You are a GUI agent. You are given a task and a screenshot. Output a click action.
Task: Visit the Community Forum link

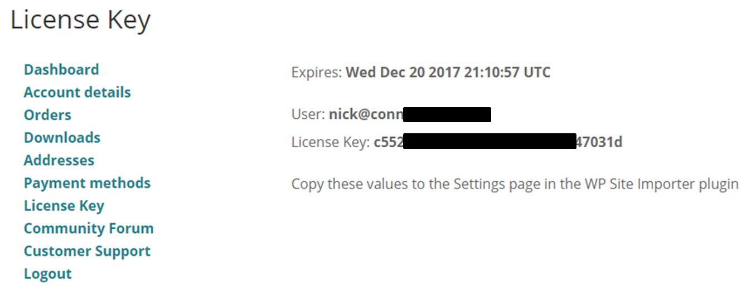[89, 229]
